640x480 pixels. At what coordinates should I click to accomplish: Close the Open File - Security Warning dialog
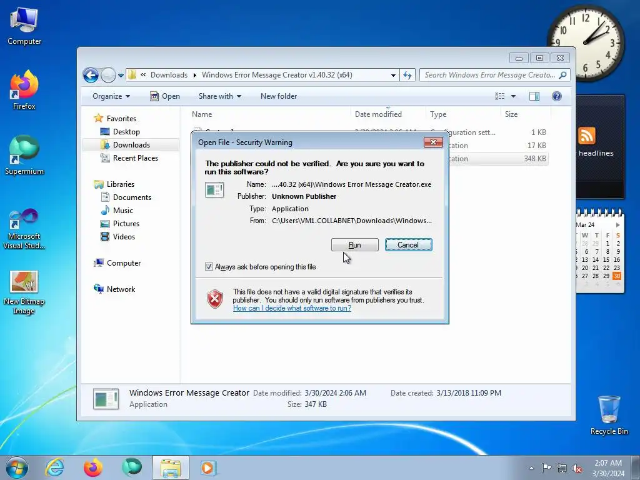[x=433, y=142]
